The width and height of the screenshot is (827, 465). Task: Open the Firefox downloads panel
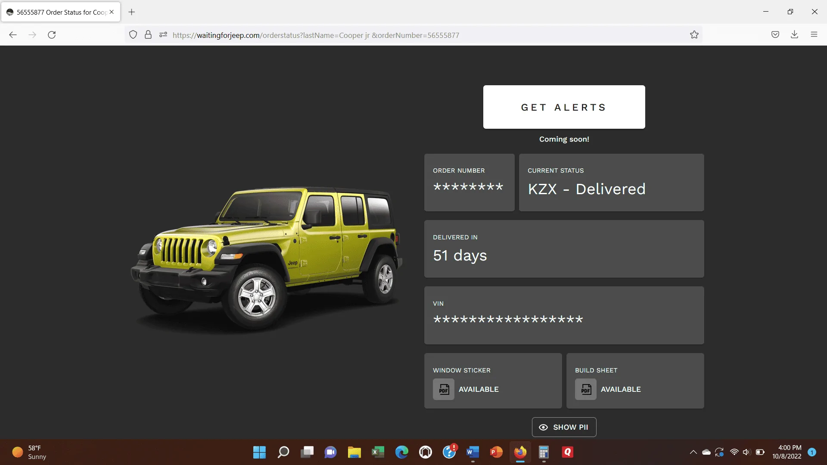[795, 35]
